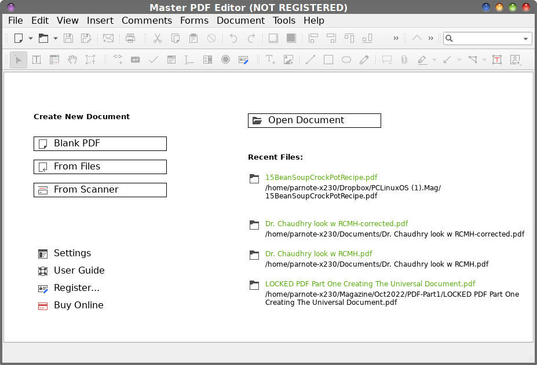Click the Check Box form field icon

click(154, 60)
